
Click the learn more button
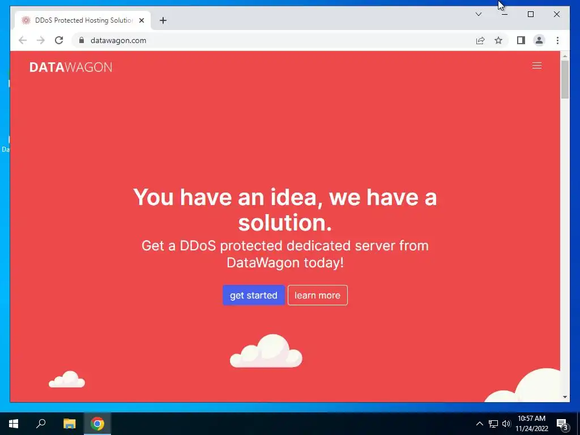coord(317,295)
